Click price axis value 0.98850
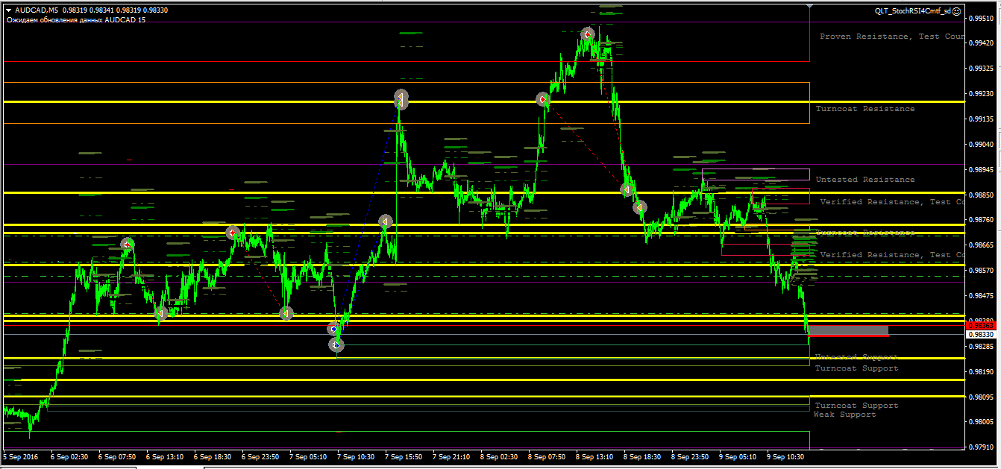1001x469 pixels. [x=982, y=195]
